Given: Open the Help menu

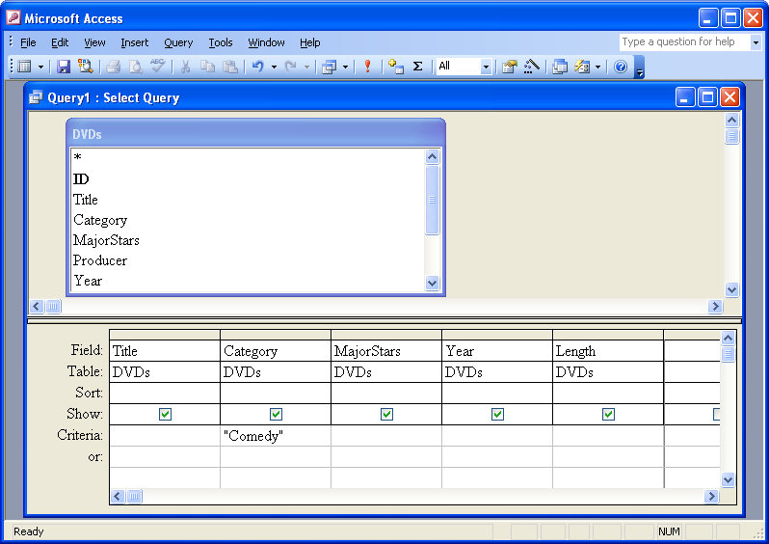Looking at the screenshot, I should coord(310,42).
